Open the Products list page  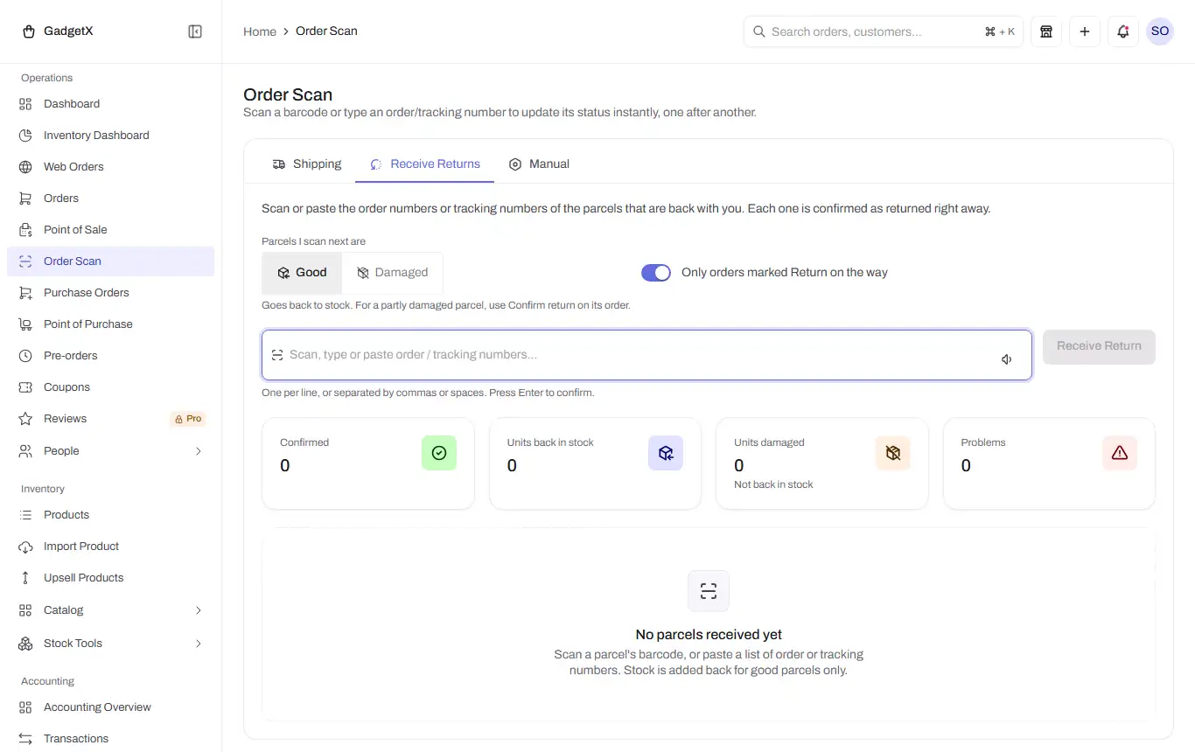pyautogui.click(x=110, y=515)
